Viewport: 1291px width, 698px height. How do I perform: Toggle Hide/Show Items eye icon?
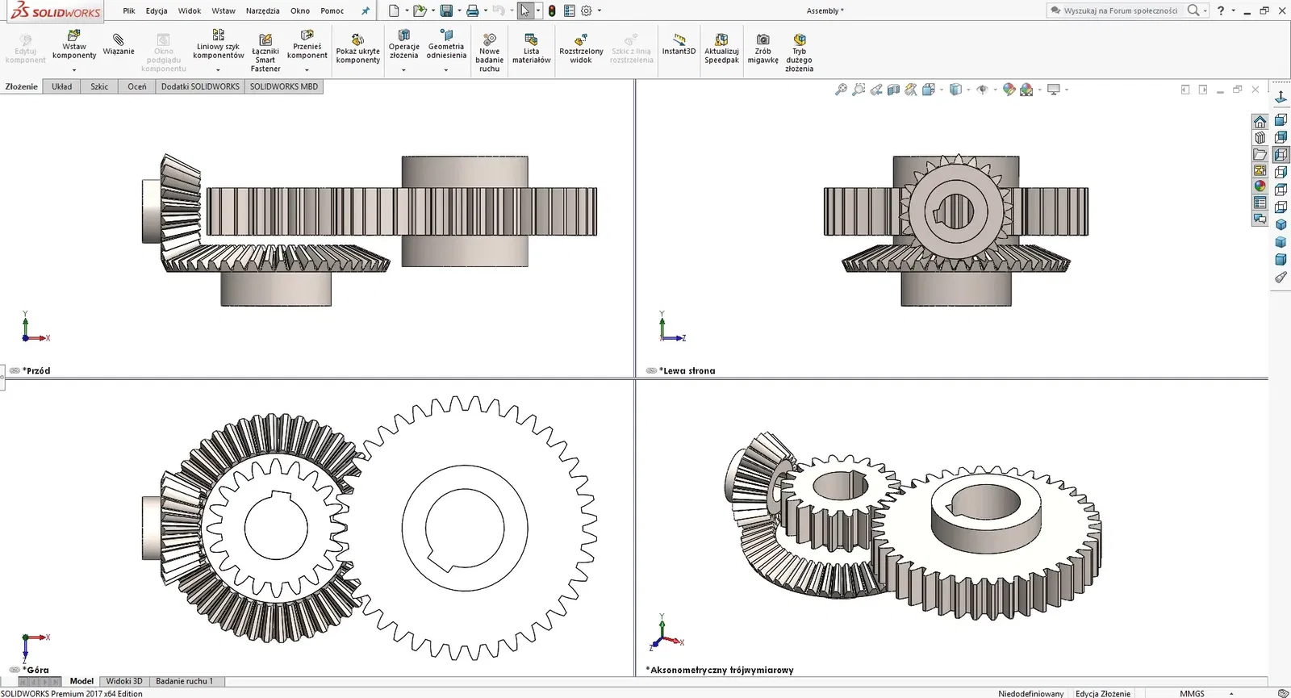(982, 90)
